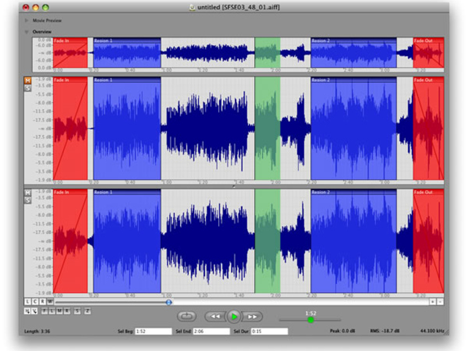Click the M button in lower toolbar
The image size is (468, 351).
coord(59,311)
